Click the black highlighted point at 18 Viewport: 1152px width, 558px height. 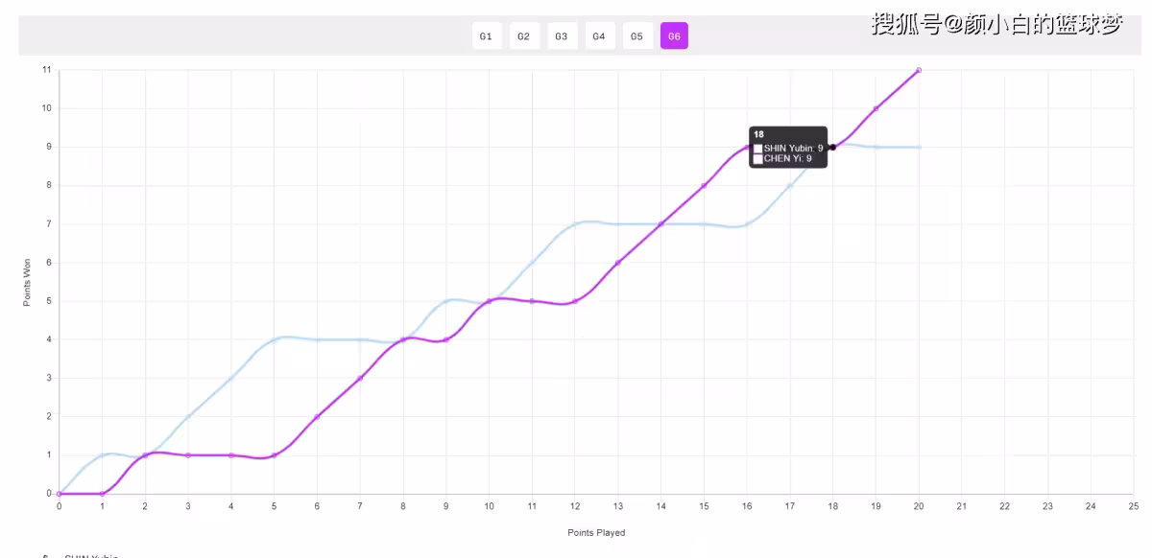tap(832, 147)
